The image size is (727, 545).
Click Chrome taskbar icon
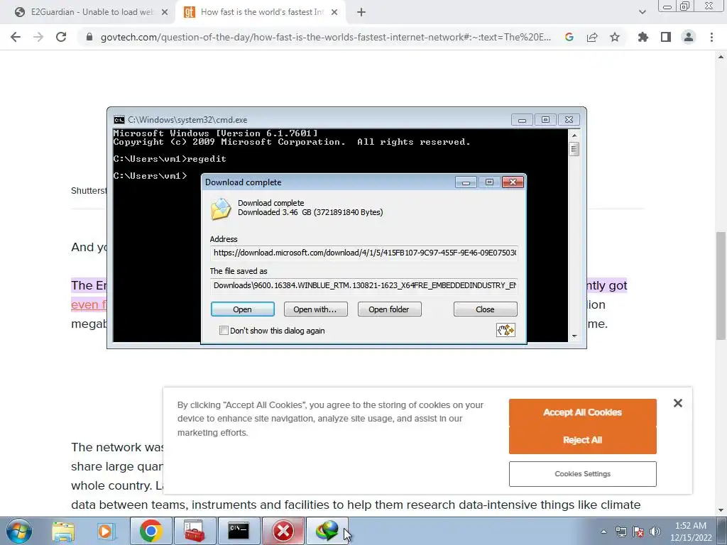click(151, 531)
